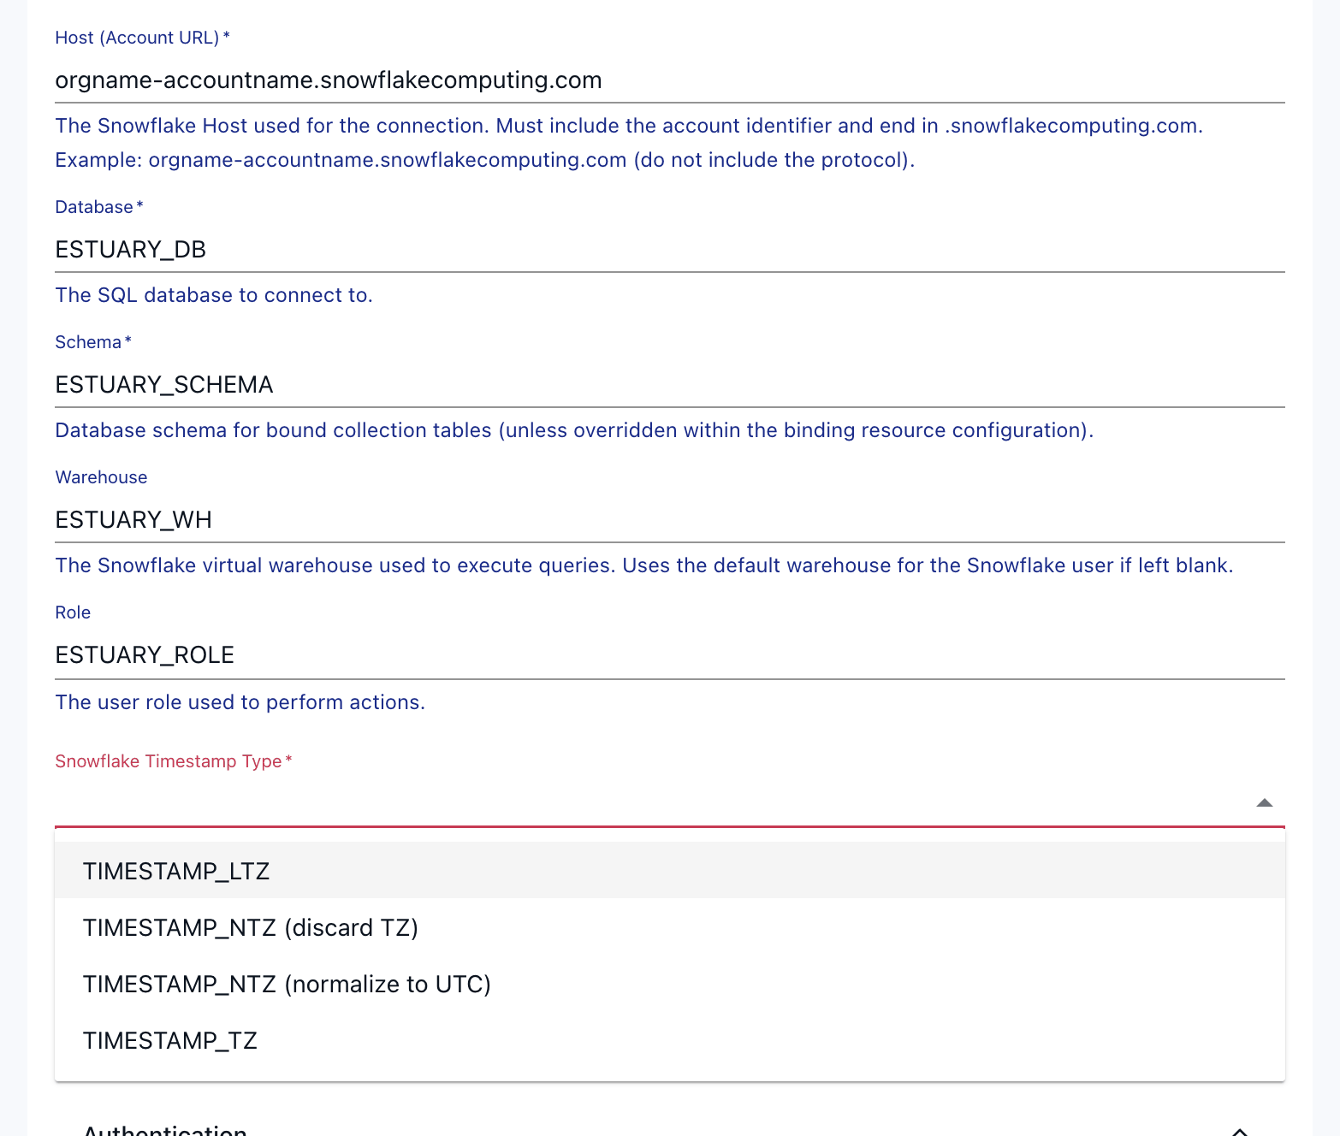Collapse the Authentication section chevron
Viewport: 1340px width, 1136px height.
point(1239,1131)
